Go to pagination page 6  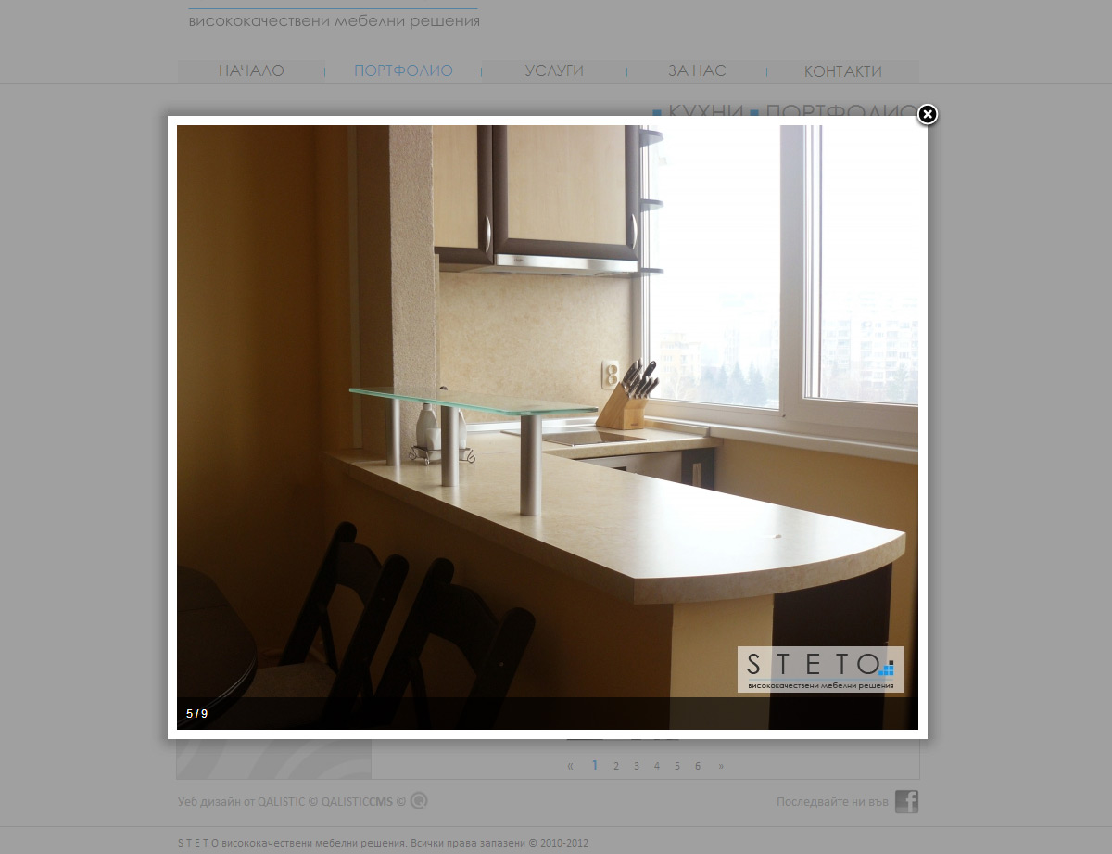pyautogui.click(x=698, y=766)
